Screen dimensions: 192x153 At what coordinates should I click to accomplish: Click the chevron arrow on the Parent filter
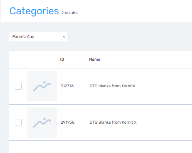(x=64, y=37)
